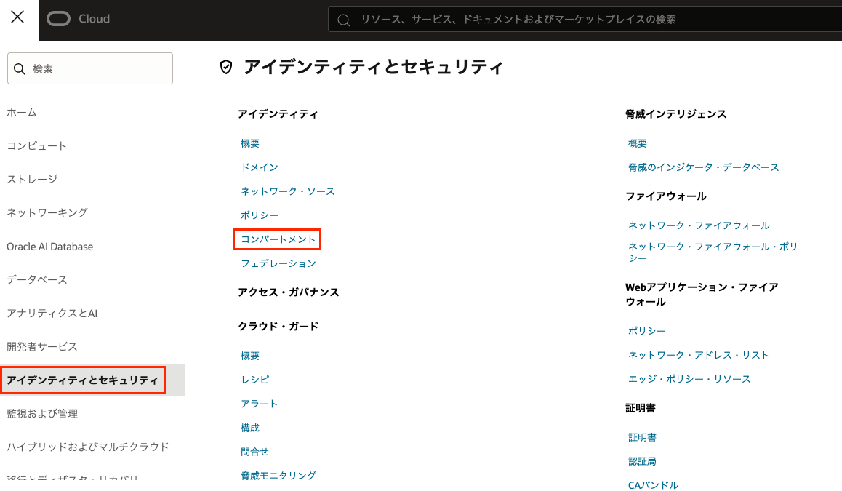The height and width of the screenshot is (491, 842).
Task: Open the フェデレーション link
Action: [278, 263]
